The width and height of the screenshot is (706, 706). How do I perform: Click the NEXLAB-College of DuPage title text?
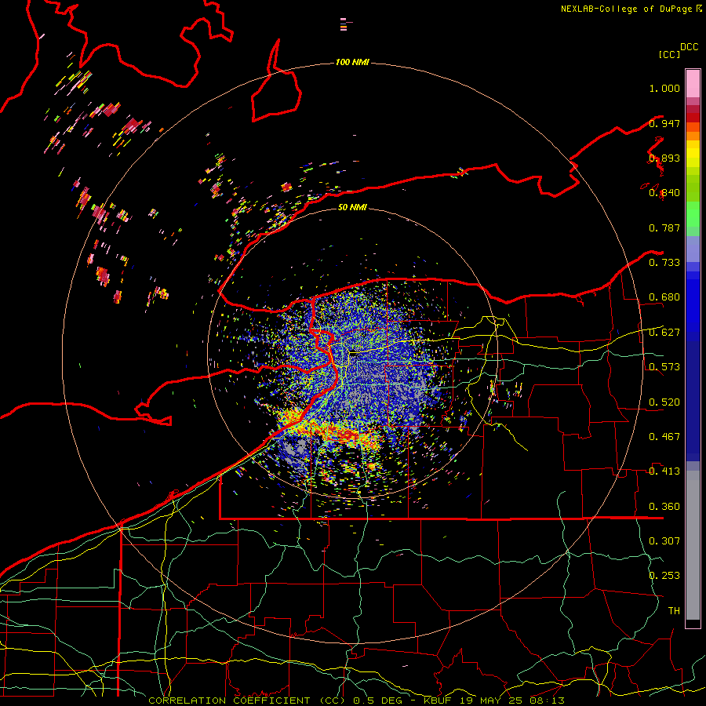coord(628,9)
